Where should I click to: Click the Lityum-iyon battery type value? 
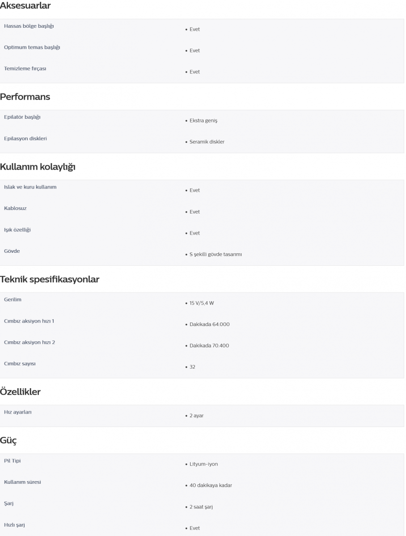203,464
